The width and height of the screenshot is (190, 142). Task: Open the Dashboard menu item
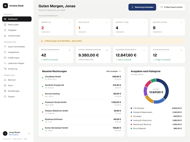click(17, 19)
